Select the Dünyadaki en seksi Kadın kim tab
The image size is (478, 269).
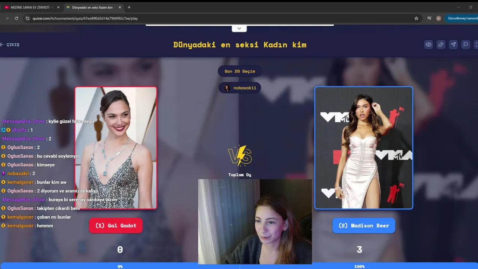[x=93, y=7]
